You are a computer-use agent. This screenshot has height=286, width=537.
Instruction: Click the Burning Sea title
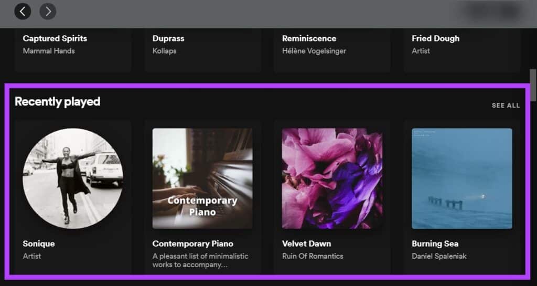(x=435, y=244)
